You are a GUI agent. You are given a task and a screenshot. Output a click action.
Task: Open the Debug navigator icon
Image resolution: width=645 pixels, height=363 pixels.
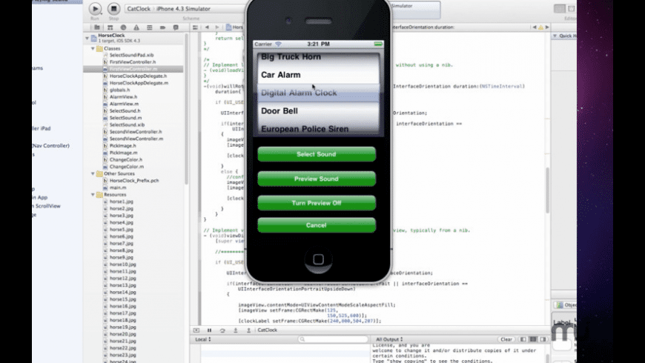coord(149,27)
